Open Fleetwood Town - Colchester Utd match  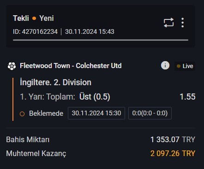point(71,66)
